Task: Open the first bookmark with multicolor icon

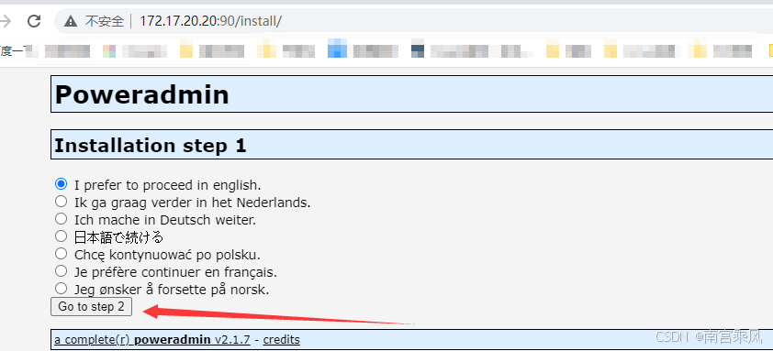Action: (135, 50)
